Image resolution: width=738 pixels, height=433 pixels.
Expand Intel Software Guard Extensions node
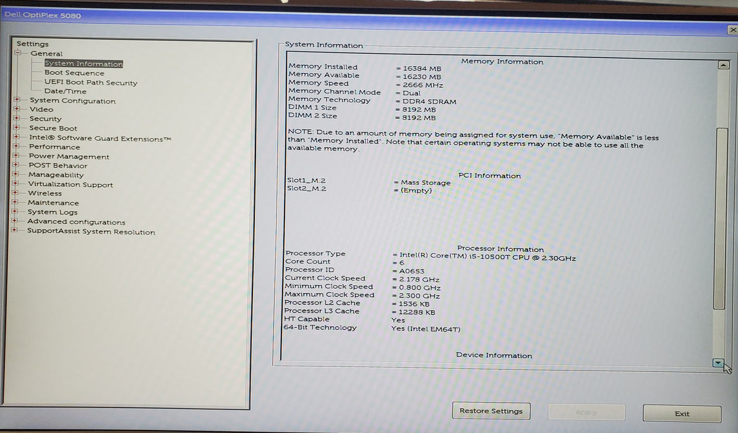pyautogui.click(x=16, y=137)
